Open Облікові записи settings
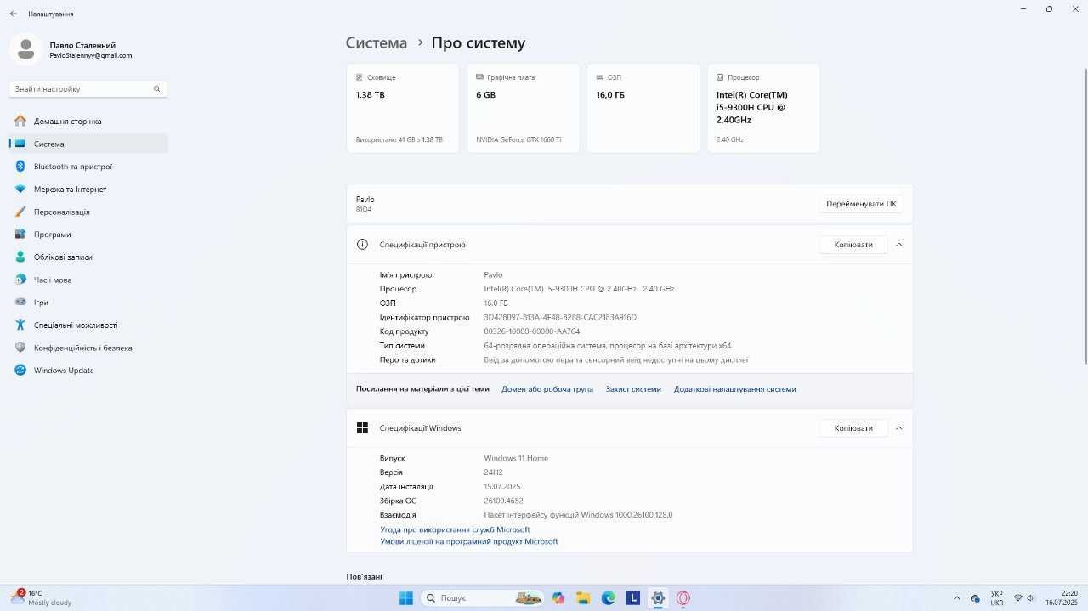1088x611 pixels. tap(88, 257)
